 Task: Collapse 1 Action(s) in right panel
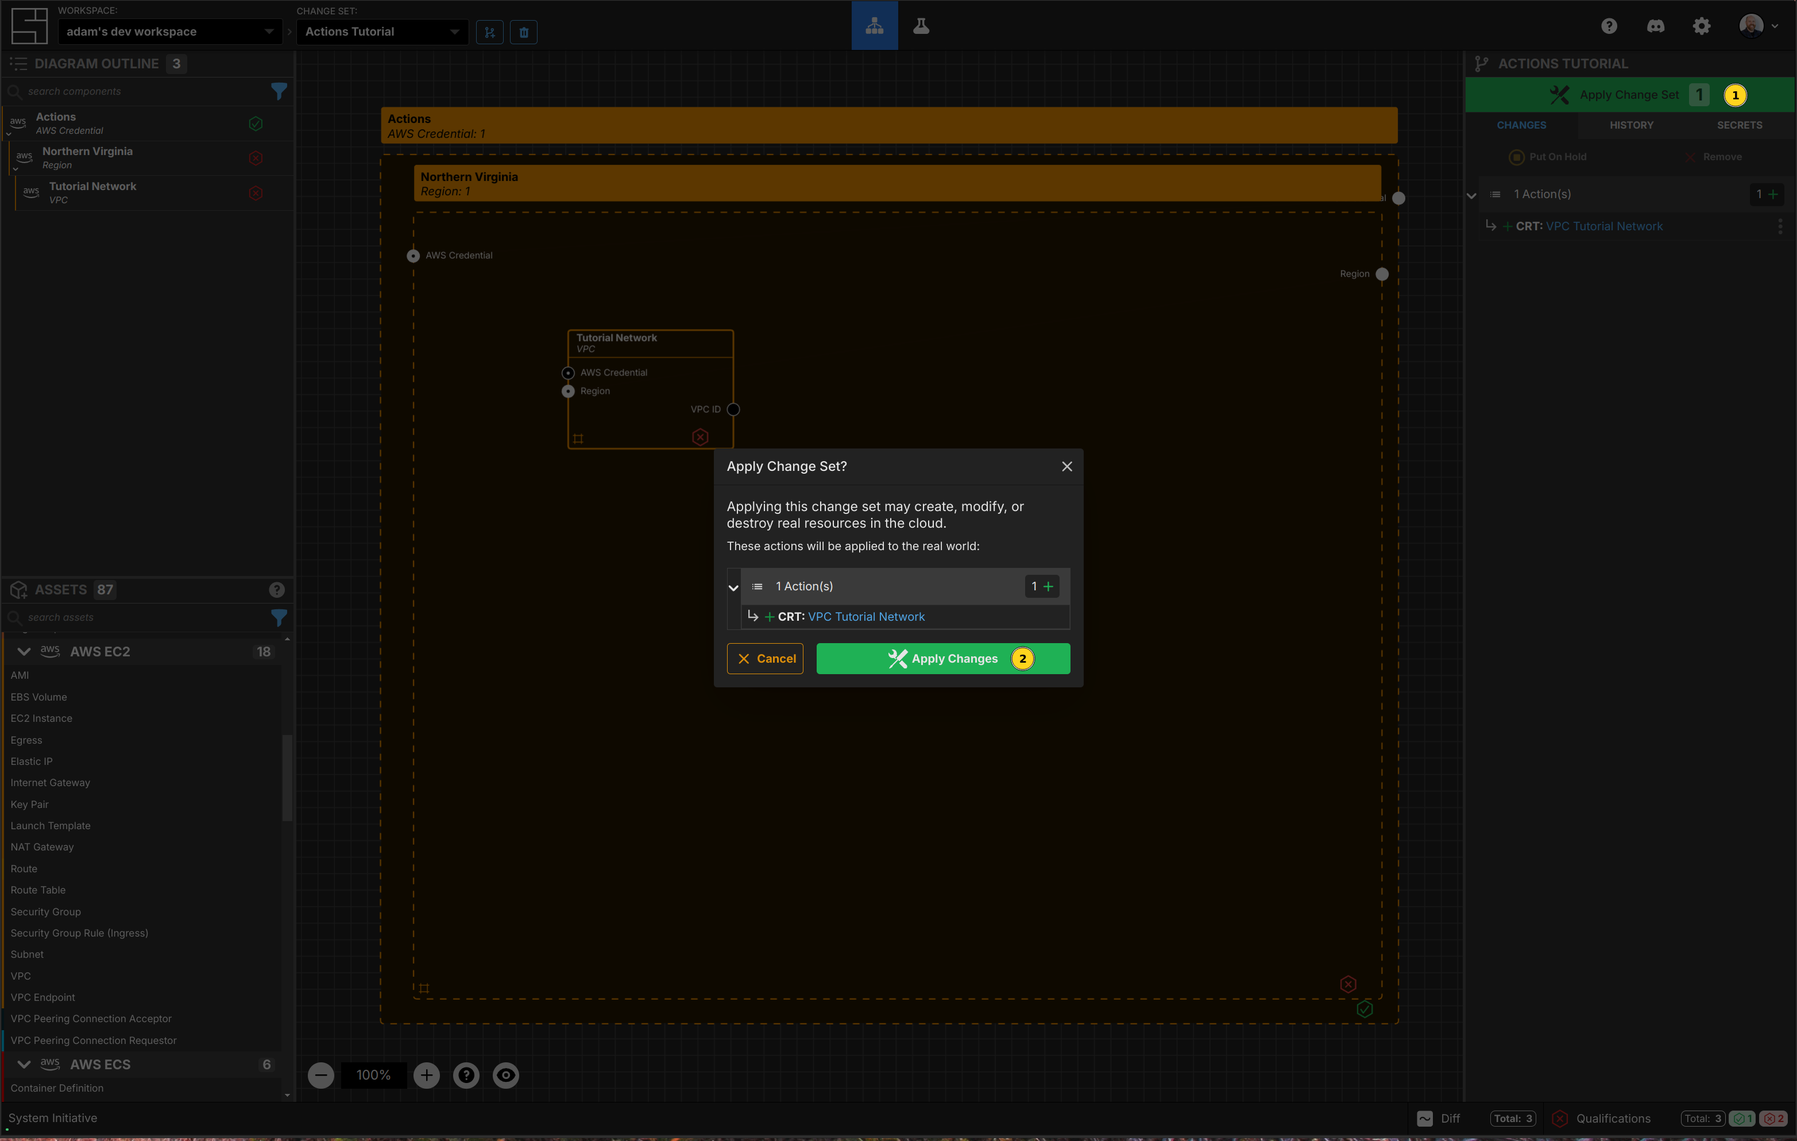coord(1471,195)
